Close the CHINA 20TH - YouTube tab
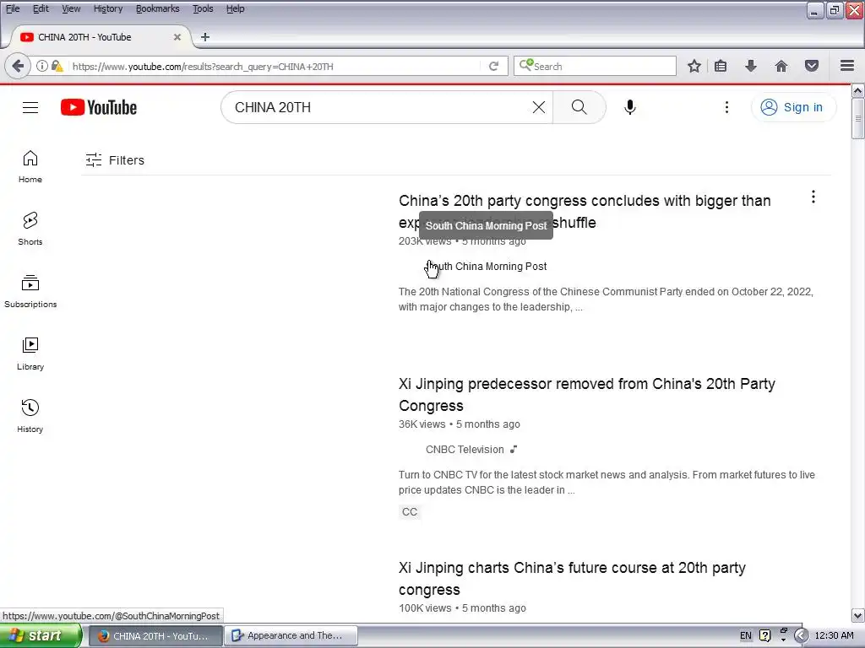 click(177, 37)
